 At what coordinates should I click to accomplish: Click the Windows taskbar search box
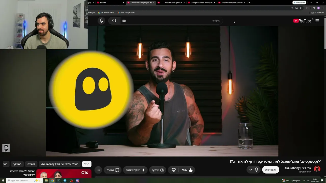pos(24,180)
